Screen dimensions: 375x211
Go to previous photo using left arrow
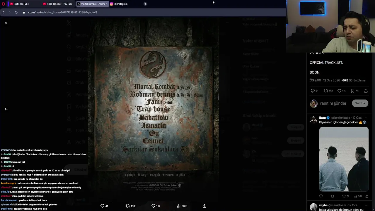(x=6, y=109)
